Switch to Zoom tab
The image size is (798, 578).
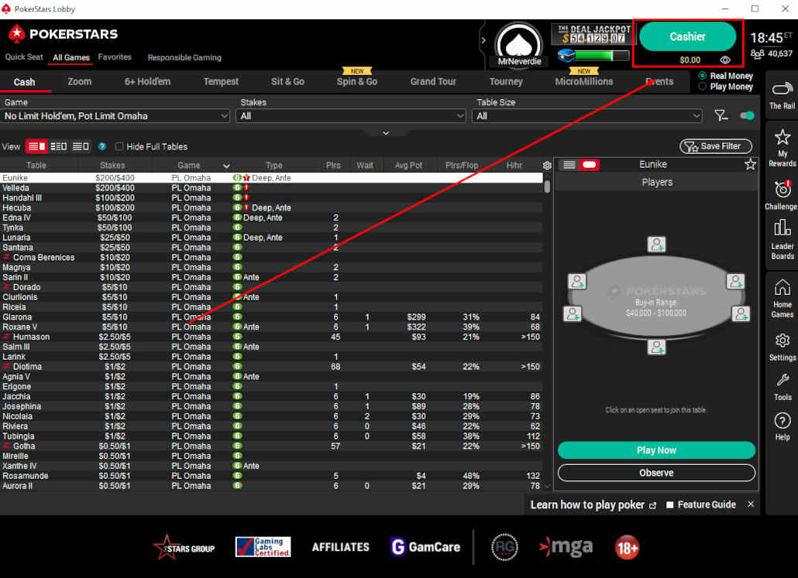(79, 81)
